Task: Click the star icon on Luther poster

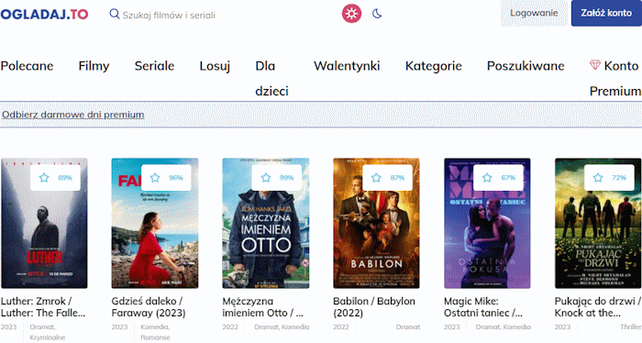Action: click(44, 178)
